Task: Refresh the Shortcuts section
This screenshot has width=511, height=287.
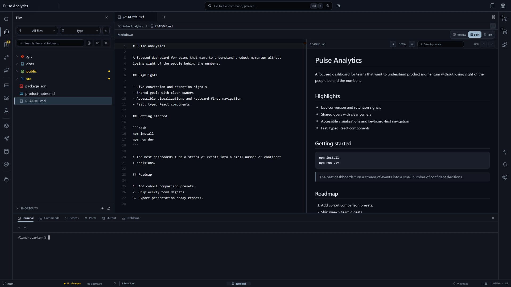Action: click(x=109, y=208)
